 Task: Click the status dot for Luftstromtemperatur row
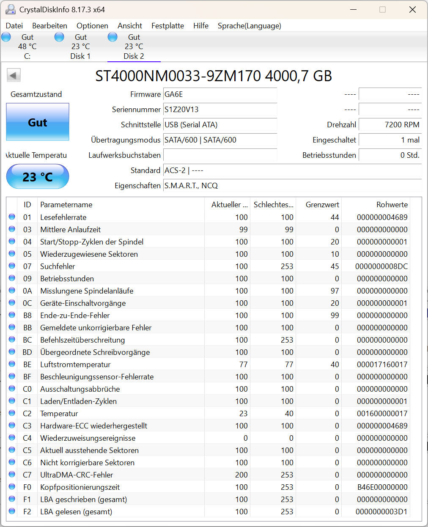(x=12, y=364)
